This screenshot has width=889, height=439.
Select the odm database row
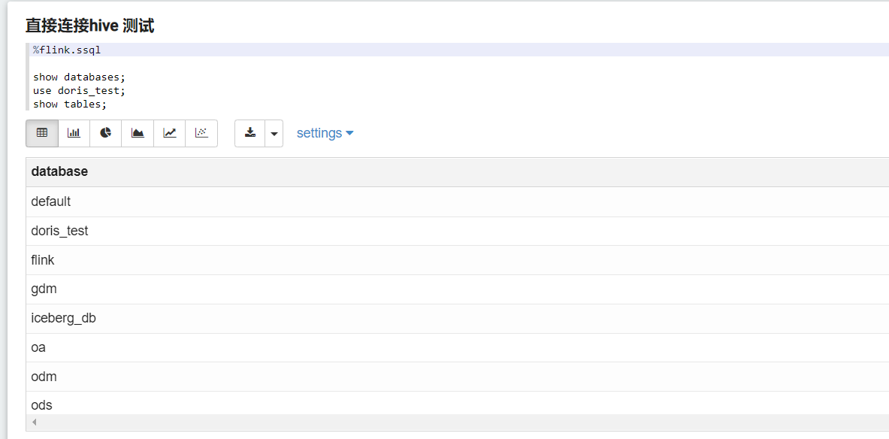pos(458,377)
